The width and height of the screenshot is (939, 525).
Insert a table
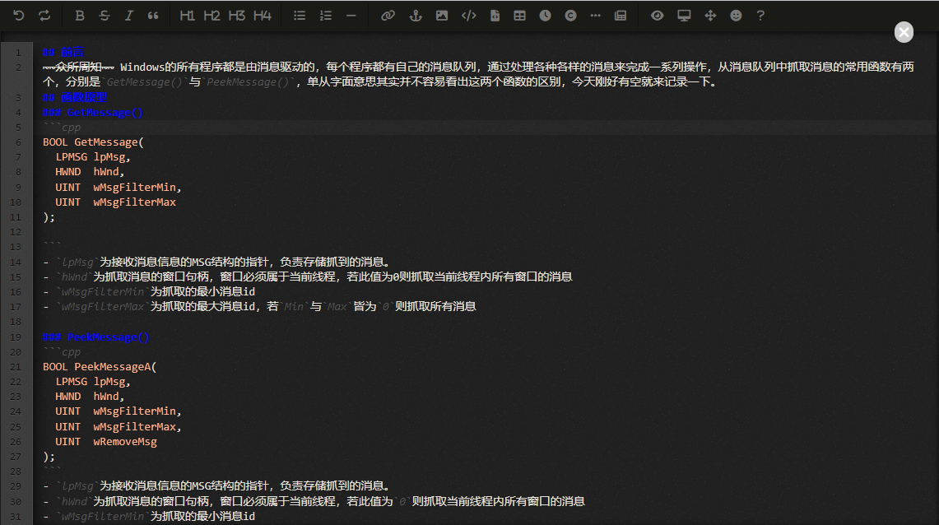pos(522,15)
